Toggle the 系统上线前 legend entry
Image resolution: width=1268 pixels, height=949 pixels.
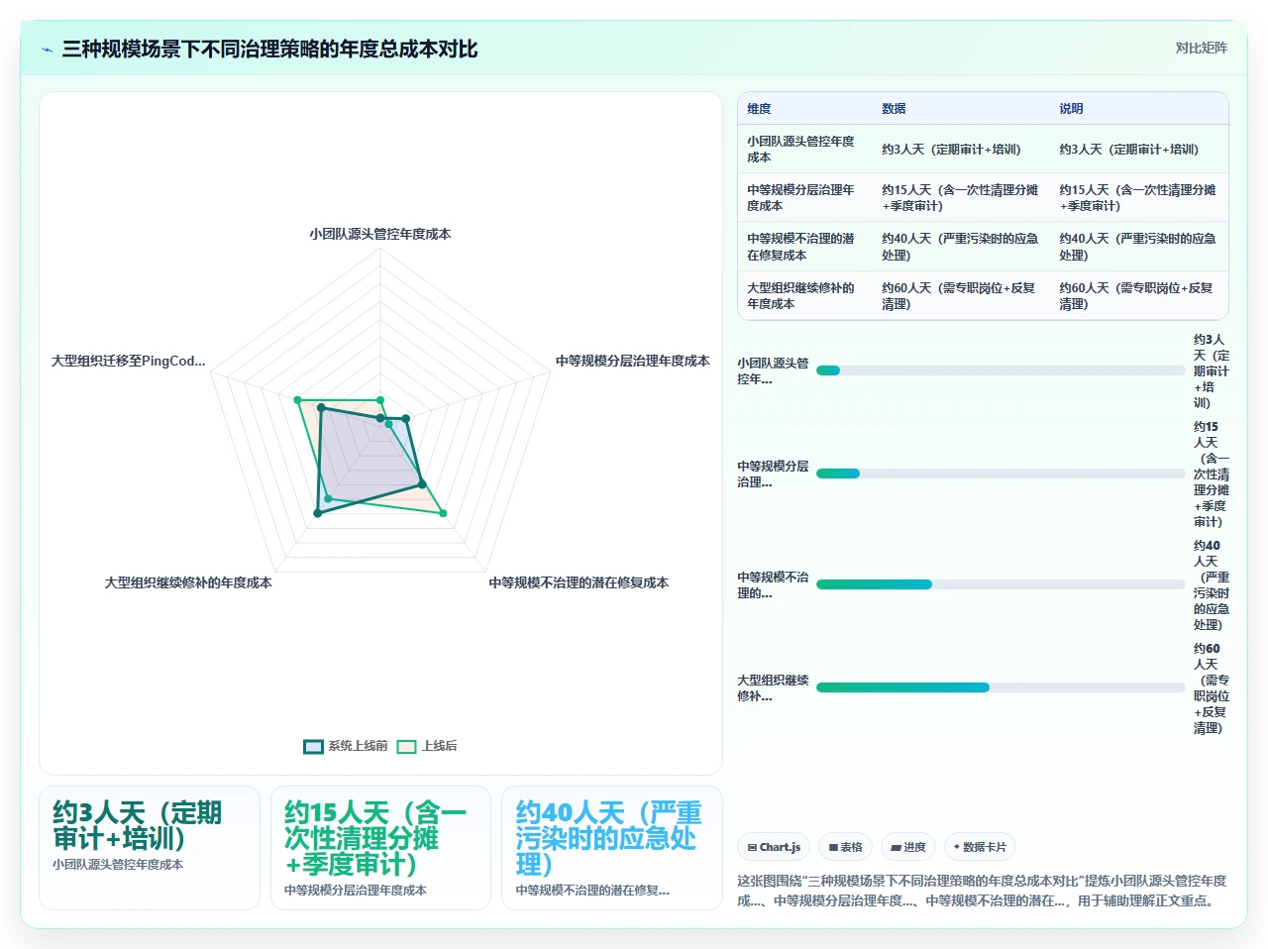pos(346,746)
